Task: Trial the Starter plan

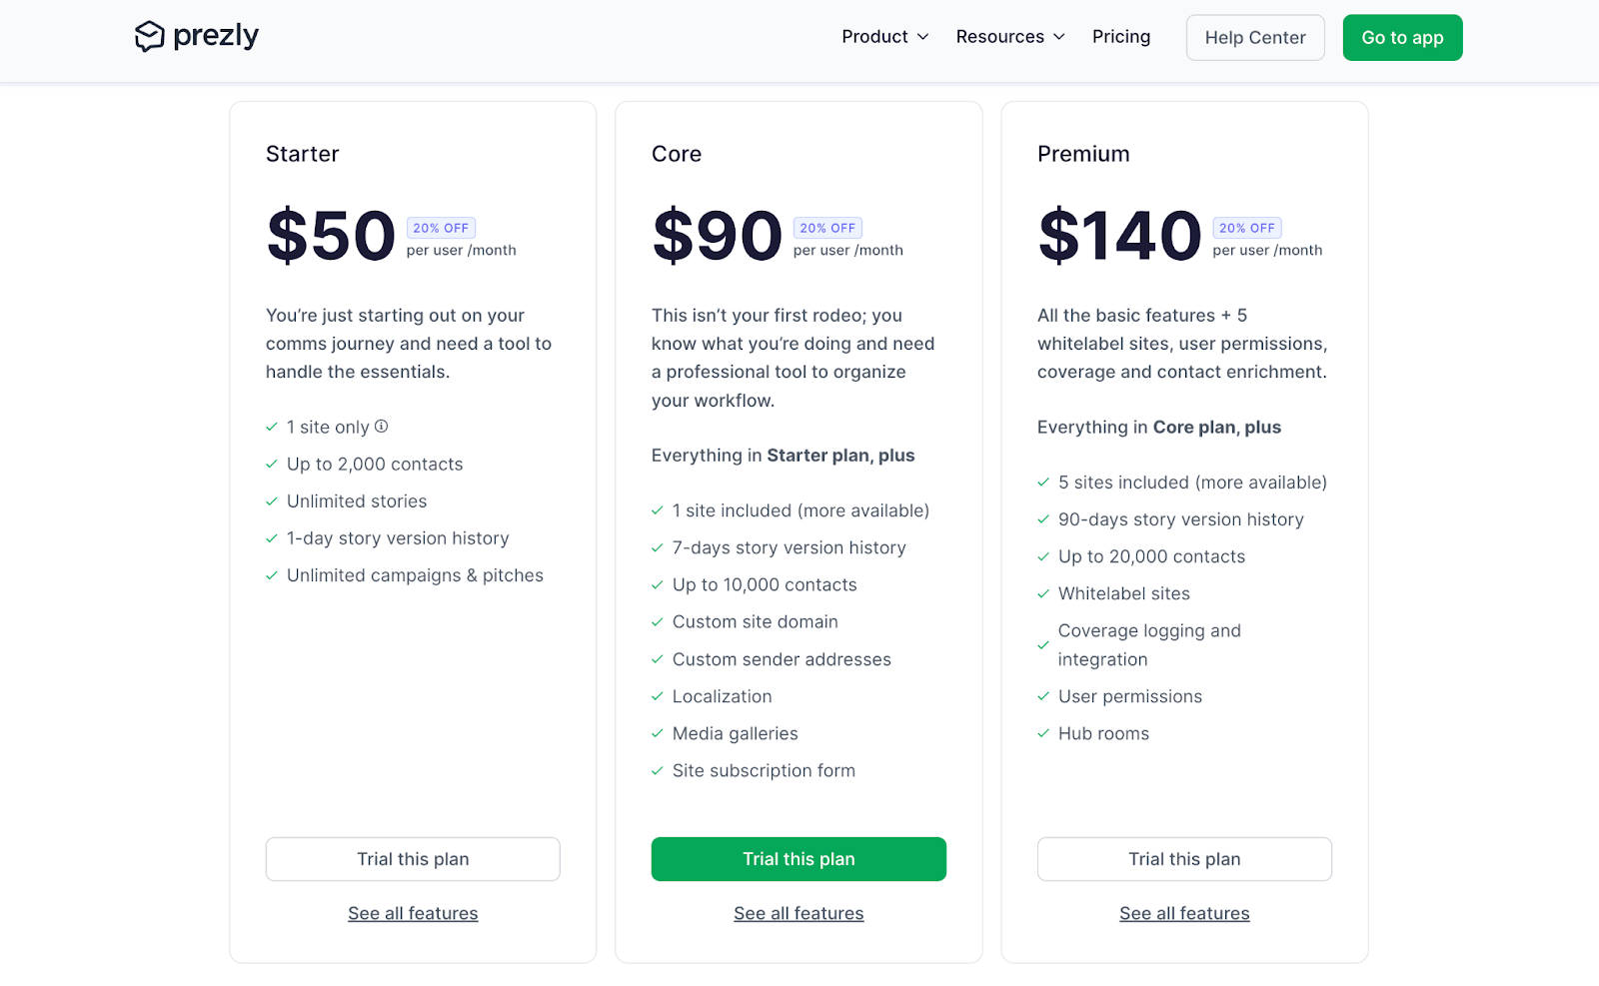Action: 413,859
